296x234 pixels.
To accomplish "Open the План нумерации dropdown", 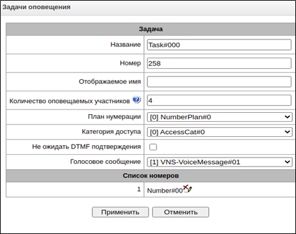I will point(220,117).
